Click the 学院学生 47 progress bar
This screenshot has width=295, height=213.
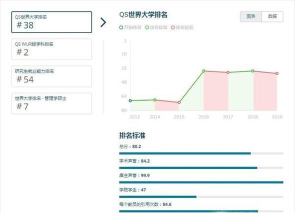(201, 197)
